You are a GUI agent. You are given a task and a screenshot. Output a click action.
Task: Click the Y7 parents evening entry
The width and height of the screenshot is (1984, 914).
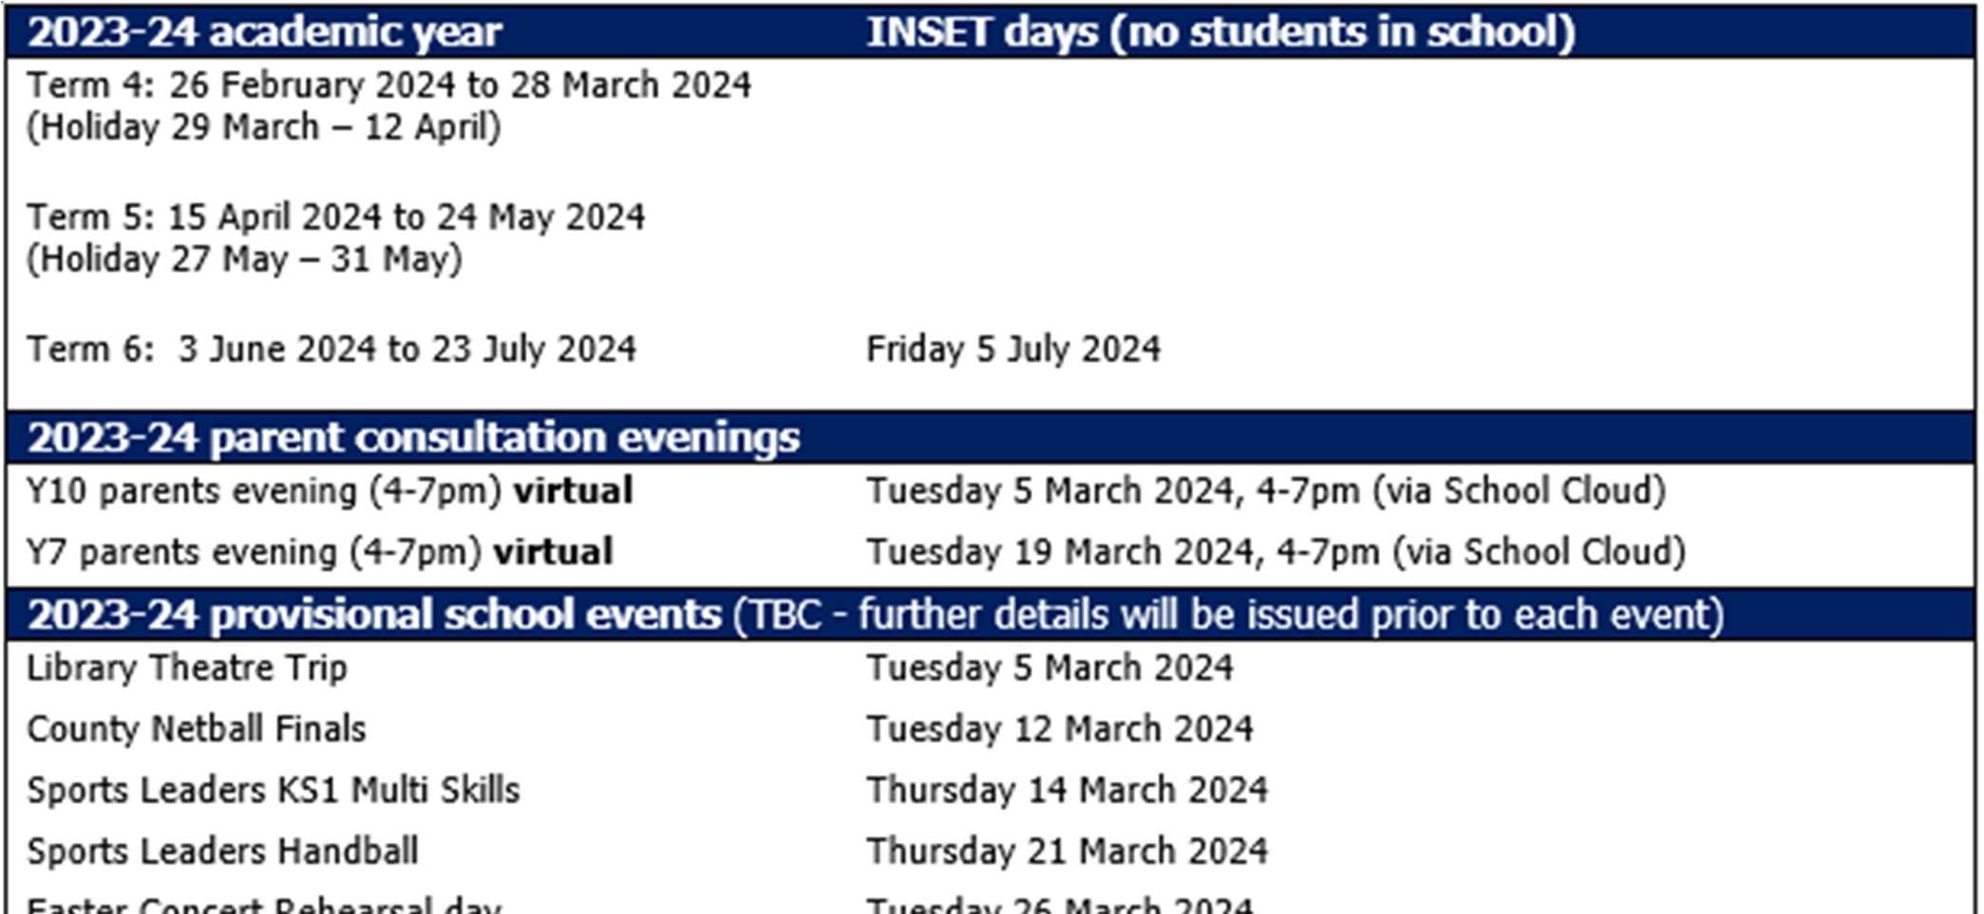click(319, 552)
